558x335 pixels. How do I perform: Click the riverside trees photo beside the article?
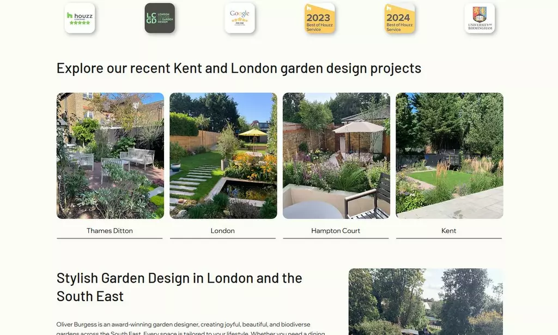point(426,302)
